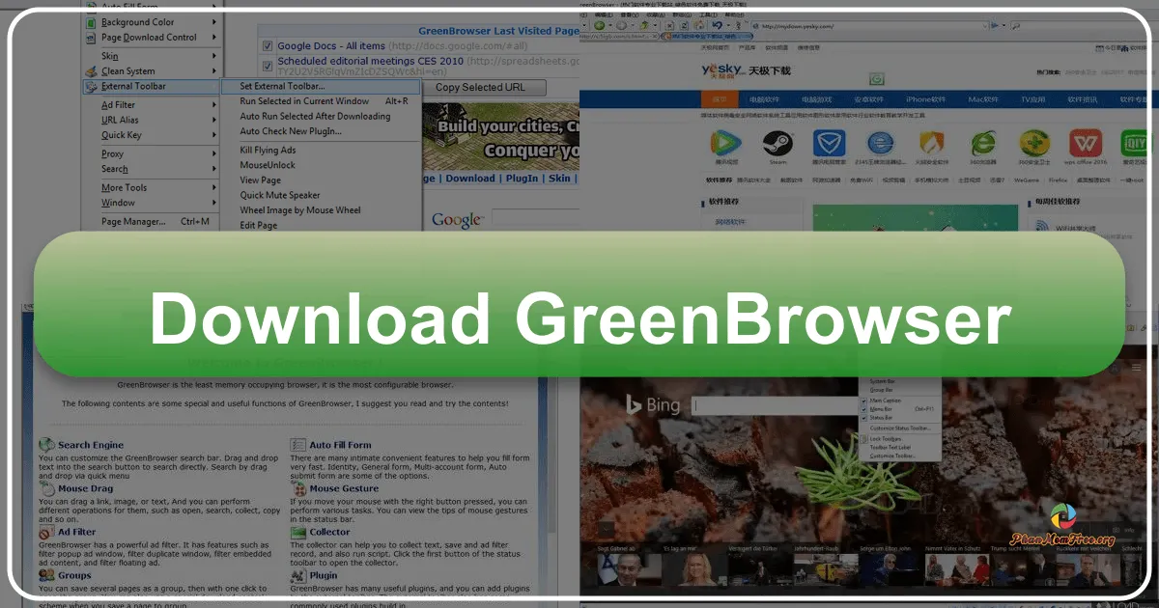Uncheck the Google Docs - All items entry

point(268,45)
